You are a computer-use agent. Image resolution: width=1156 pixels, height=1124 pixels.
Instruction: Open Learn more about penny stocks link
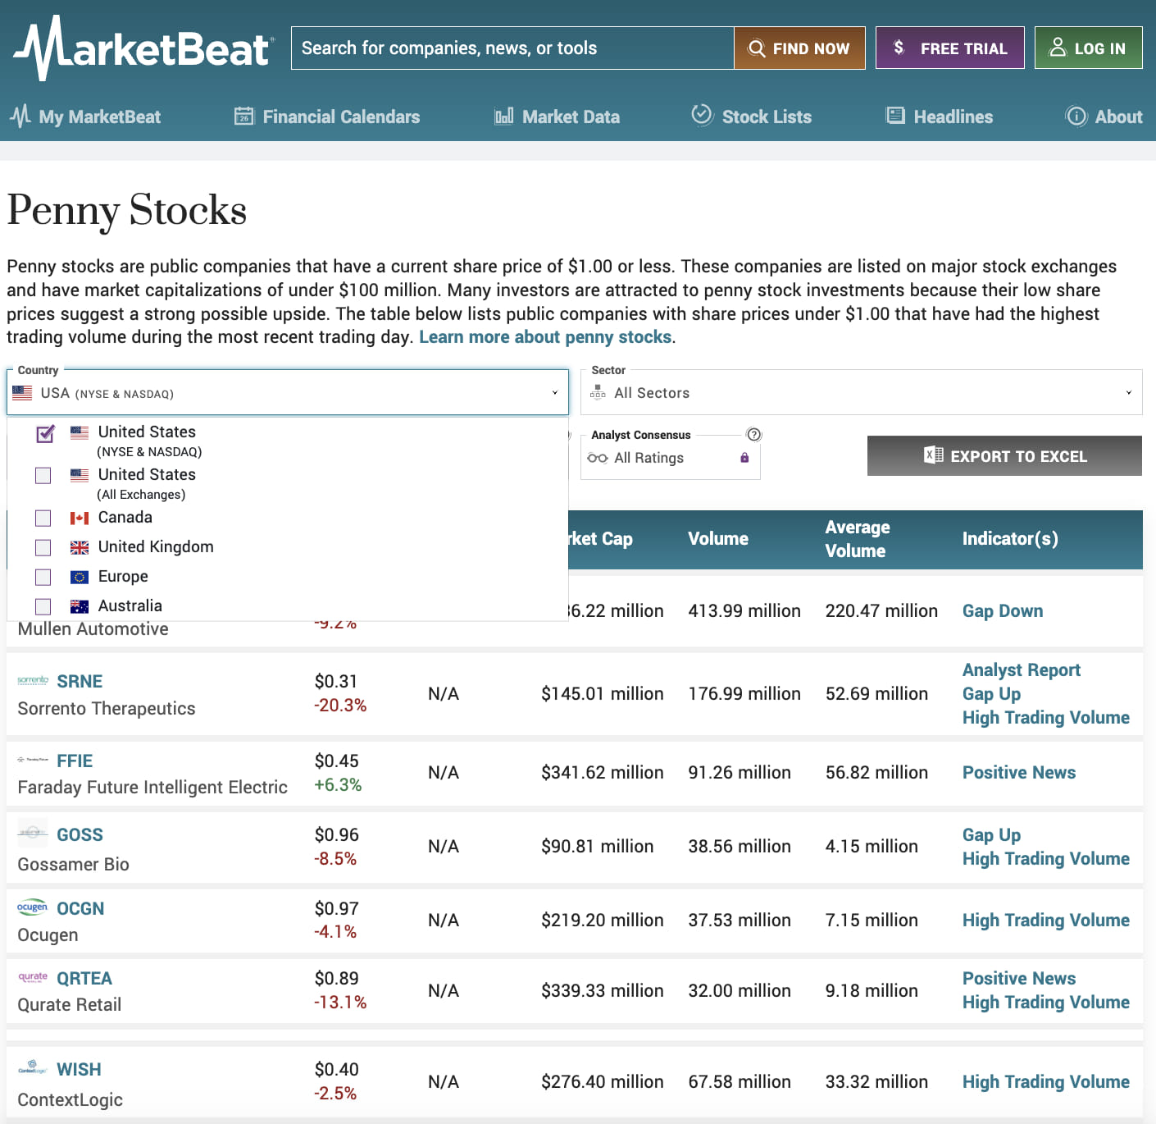(x=545, y=337)
